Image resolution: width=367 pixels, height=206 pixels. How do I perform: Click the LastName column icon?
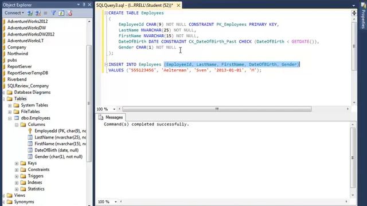pos(30,137)
